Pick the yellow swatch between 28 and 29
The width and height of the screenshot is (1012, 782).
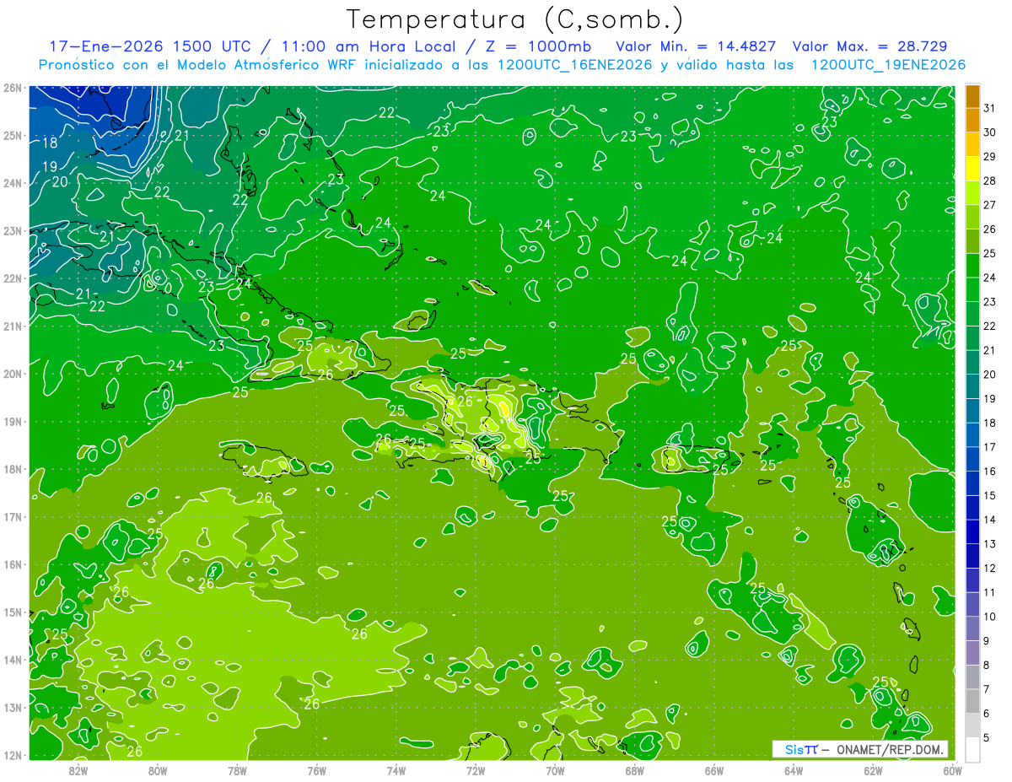click(973, 169)
